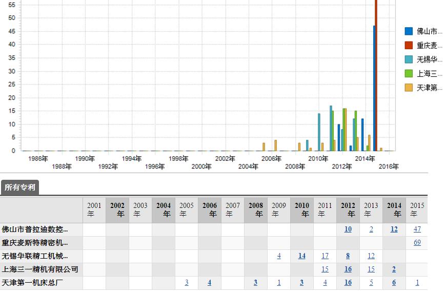Click the 2014年 x-axis label
445x295 pixels.
365,159
